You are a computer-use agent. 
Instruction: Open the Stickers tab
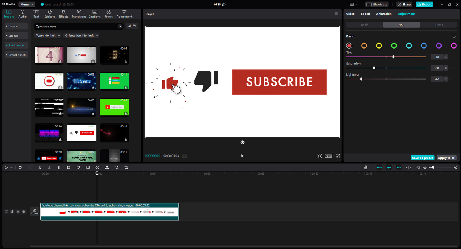pyautogui.click(x=50, y=14)
